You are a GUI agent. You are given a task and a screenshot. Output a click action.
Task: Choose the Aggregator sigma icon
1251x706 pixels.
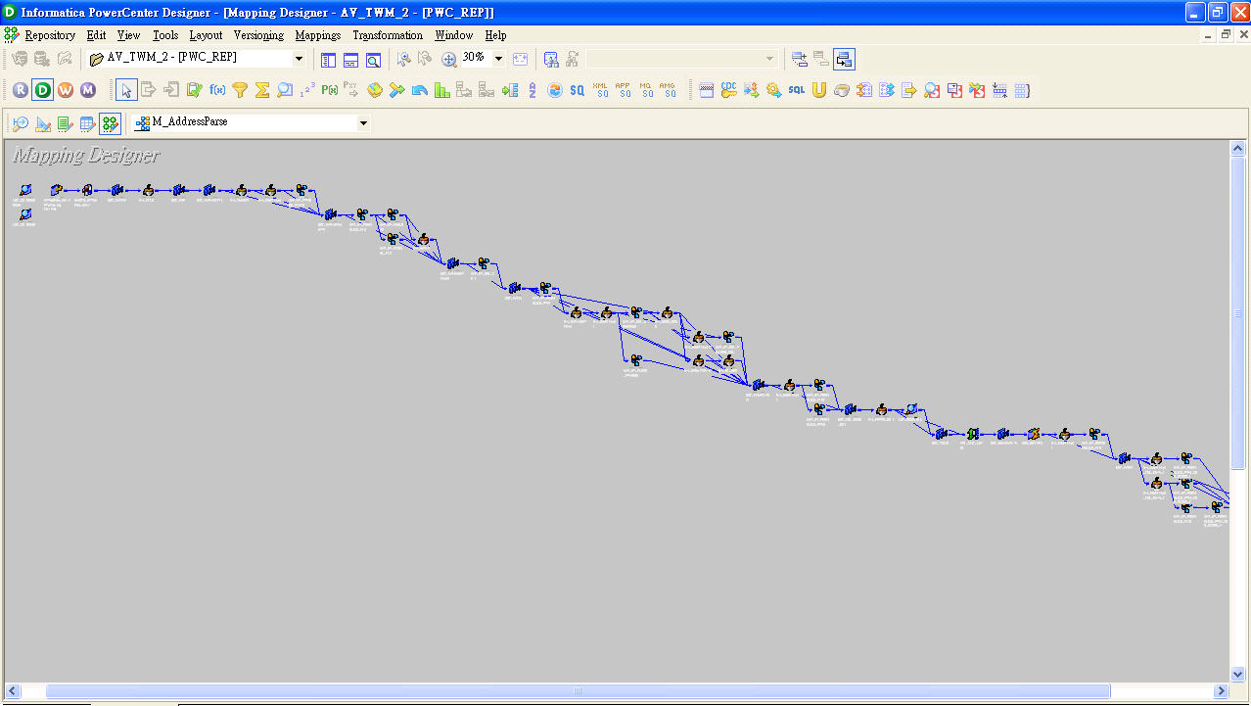tap(262, 90)
